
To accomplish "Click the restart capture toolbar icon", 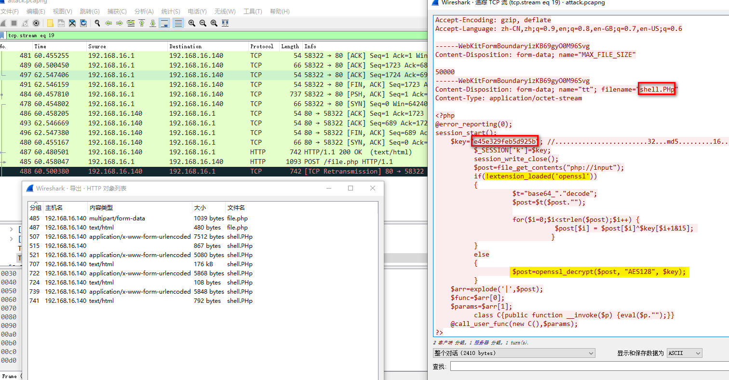I will click(25, 23).
